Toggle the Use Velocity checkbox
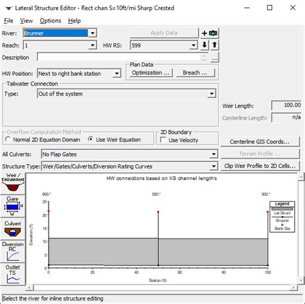The height and width of the screenshot is (304, 305). coord(163,140)
